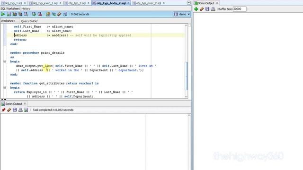Click the editor scrollbar up arrow
The height and width of the screenshot is (170, 303).
coord(186,25)
